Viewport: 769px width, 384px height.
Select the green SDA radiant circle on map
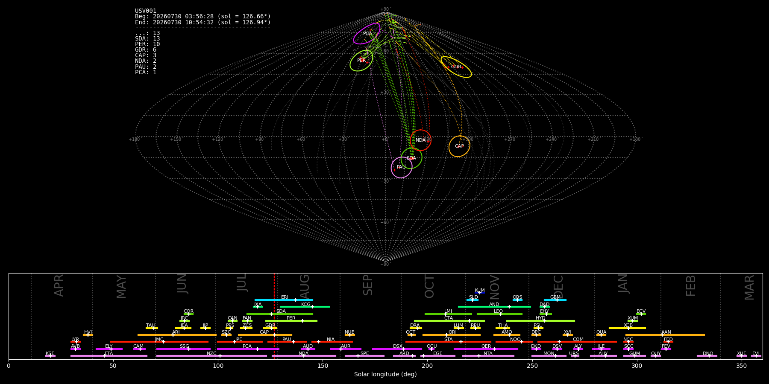pos(411,158)
